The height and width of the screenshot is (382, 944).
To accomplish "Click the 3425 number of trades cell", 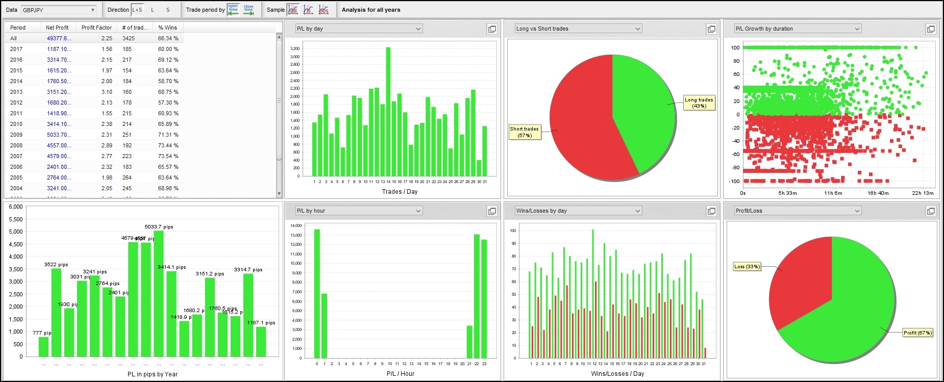I will [129, 38].
